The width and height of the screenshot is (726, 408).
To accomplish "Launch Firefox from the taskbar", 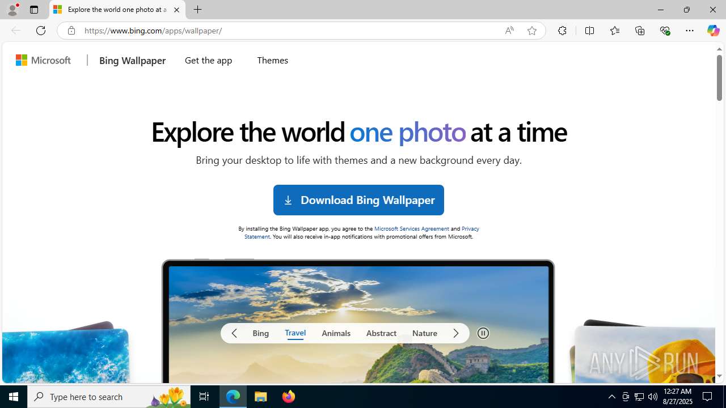I will point(288,397).
